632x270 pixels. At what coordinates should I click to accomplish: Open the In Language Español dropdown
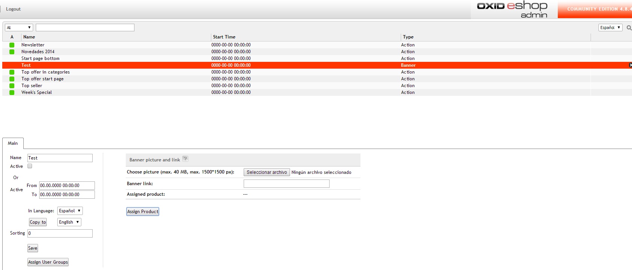70,211
